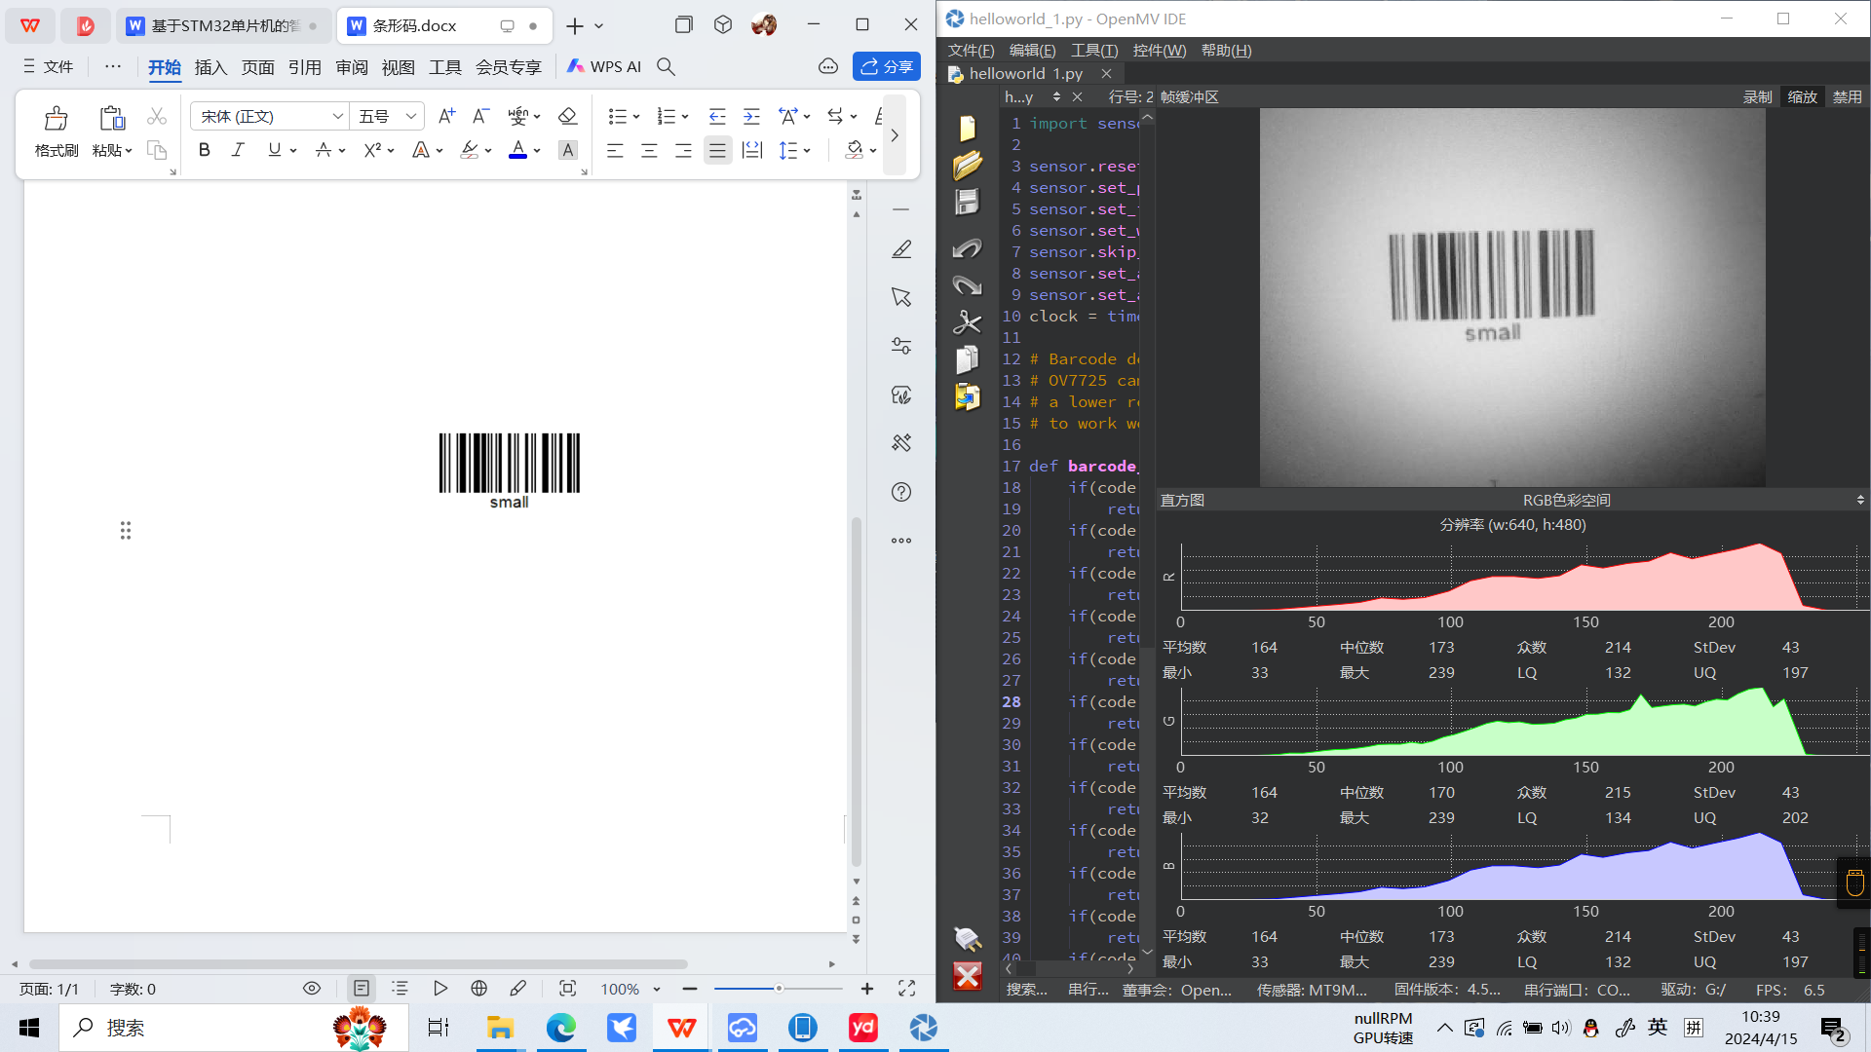Viewport: 1871px width, 1052px height.
Task: Open 工具(T) menu in OpenMV
Action: tap(1094, 51)
